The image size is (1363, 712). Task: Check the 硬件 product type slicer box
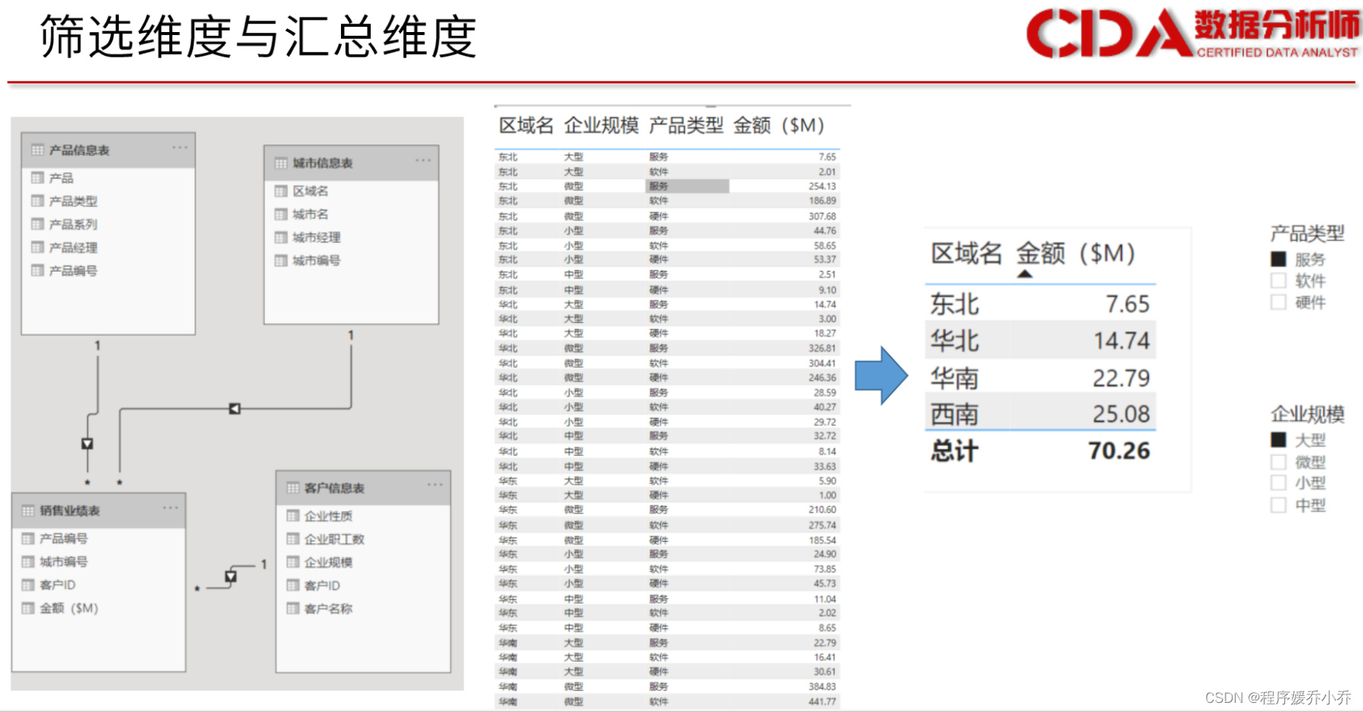1278,302
